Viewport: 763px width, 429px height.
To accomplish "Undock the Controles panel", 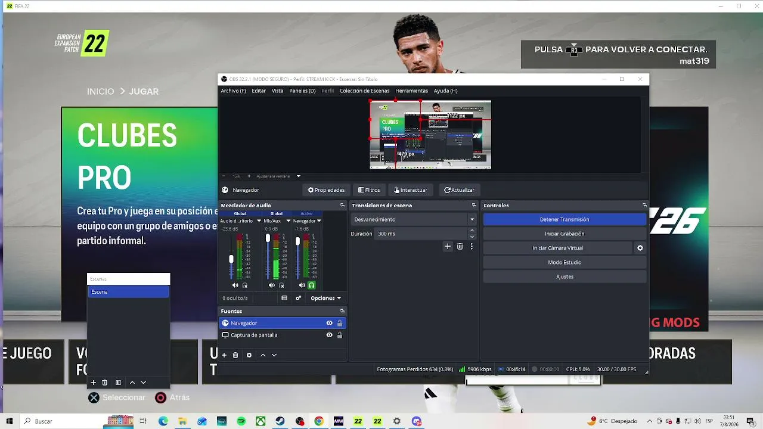I will pyautogui.click(x=644, y=206).
